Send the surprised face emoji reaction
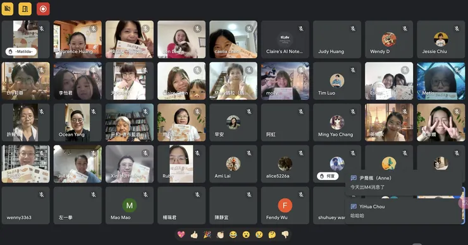This screenshot has width=468, height=245. pyautogui.click(x=246, y=234)
